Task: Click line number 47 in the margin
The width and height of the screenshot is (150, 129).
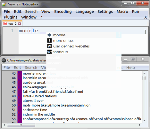Action: click(14, 92)
